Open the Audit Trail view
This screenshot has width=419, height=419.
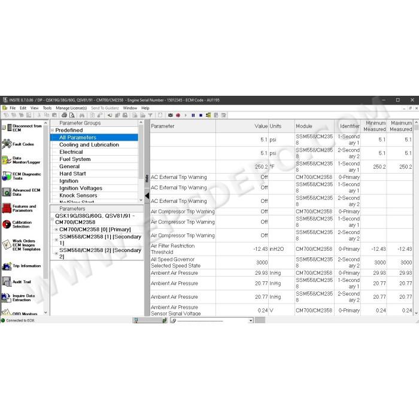17,282
